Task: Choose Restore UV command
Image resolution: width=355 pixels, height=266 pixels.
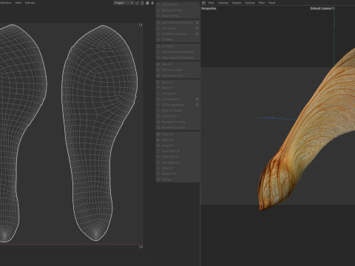Action: point(177,174)
